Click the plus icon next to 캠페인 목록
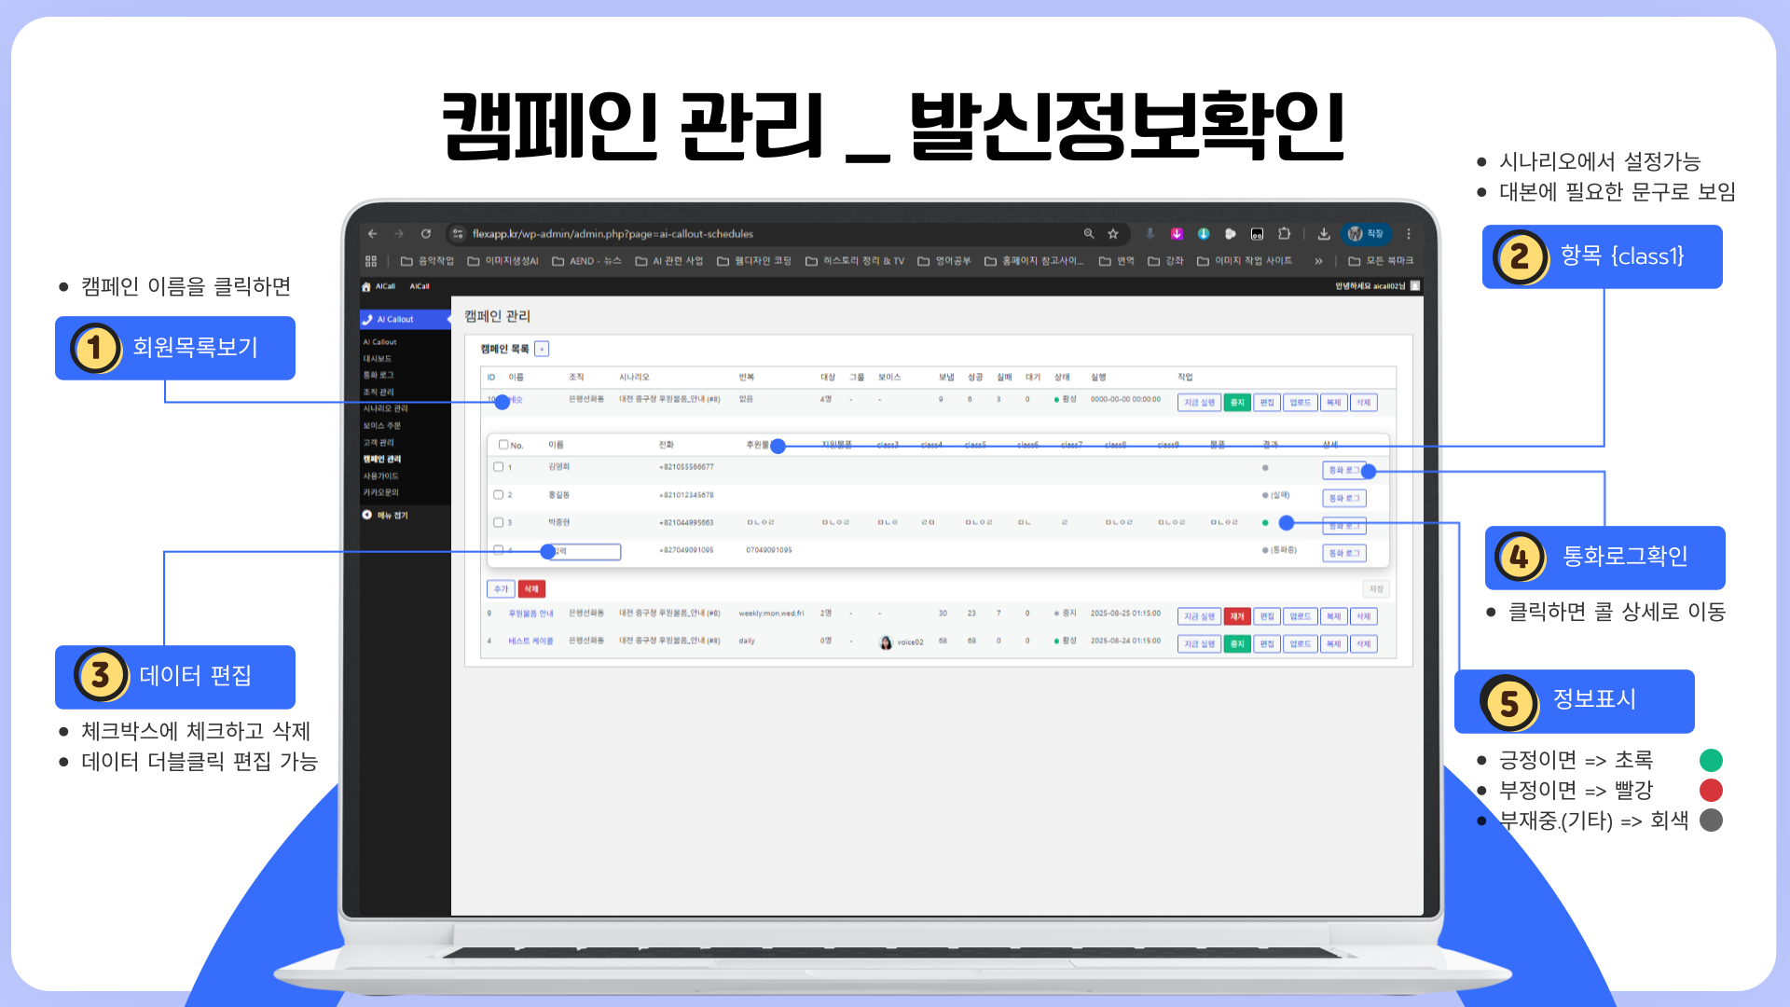The width and height of the screenshot is (1790, 1007). (x=542, y=349)
